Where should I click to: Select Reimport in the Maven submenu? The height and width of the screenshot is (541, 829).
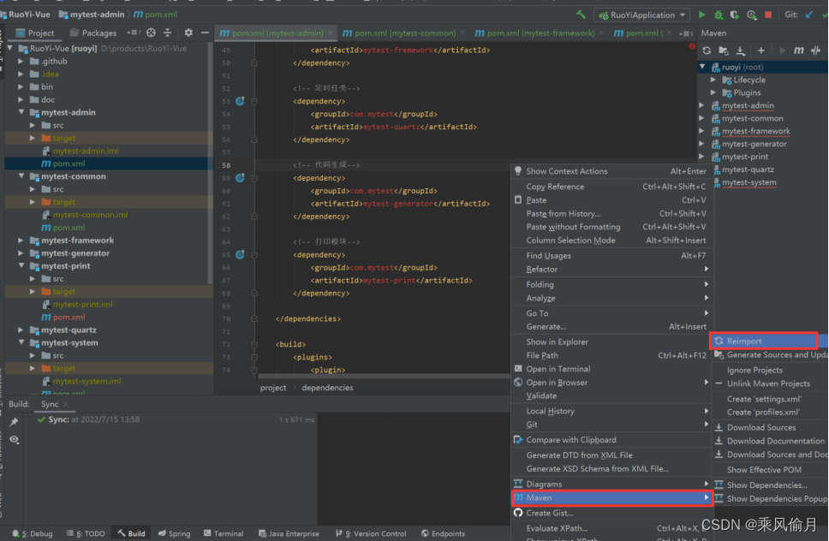744,341
